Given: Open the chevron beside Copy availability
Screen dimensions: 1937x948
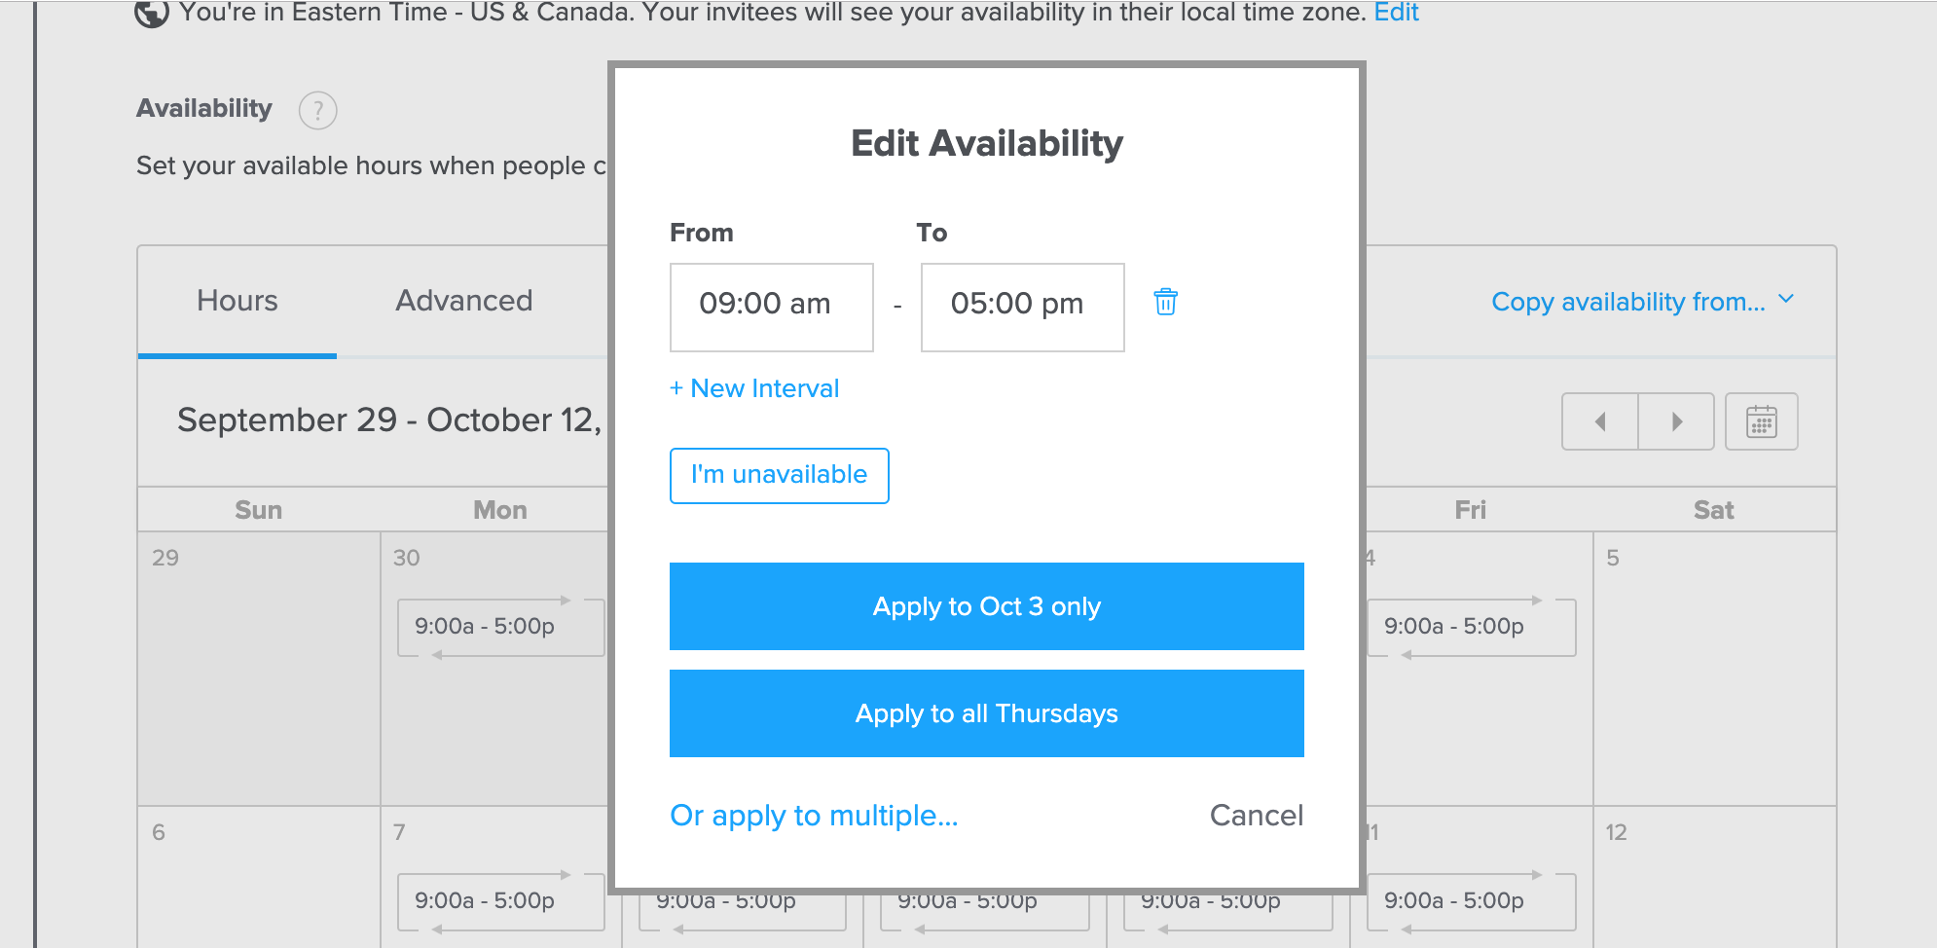Looking at the screenshot, I should click(1786, 300).
